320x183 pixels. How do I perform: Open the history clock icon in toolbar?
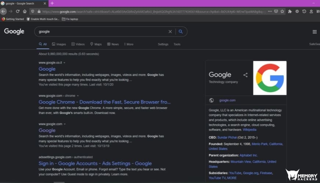click(x=304, y=11)
